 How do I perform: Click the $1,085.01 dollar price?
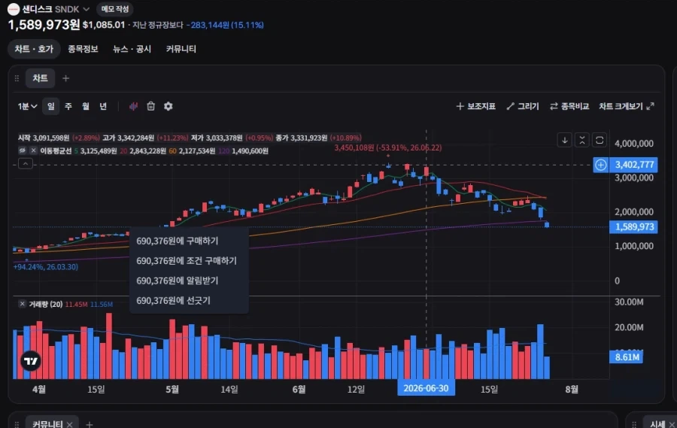104,25
